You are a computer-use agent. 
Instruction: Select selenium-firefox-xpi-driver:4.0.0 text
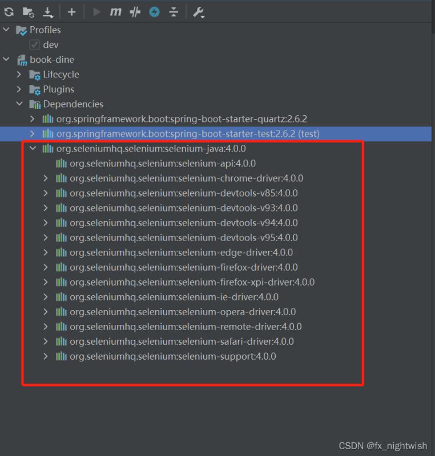pos(192,282)
